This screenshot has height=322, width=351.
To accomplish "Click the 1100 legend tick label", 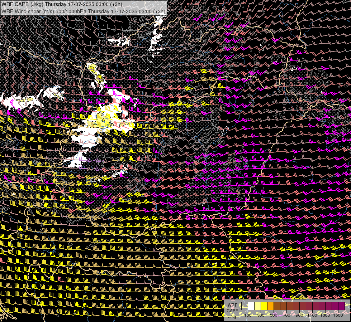I will (312, 315).
